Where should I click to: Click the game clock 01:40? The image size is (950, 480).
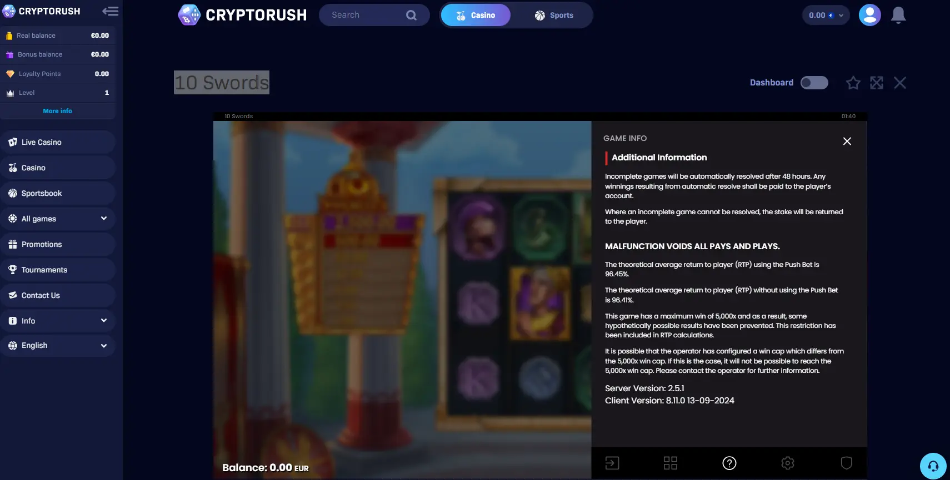coord(848,117)
